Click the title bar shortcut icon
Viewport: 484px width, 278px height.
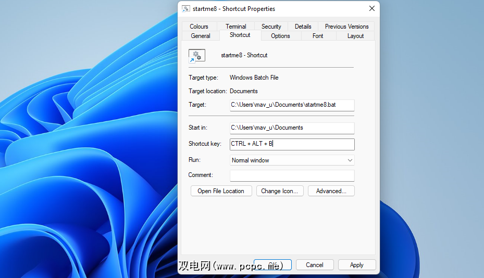[186, 9]
